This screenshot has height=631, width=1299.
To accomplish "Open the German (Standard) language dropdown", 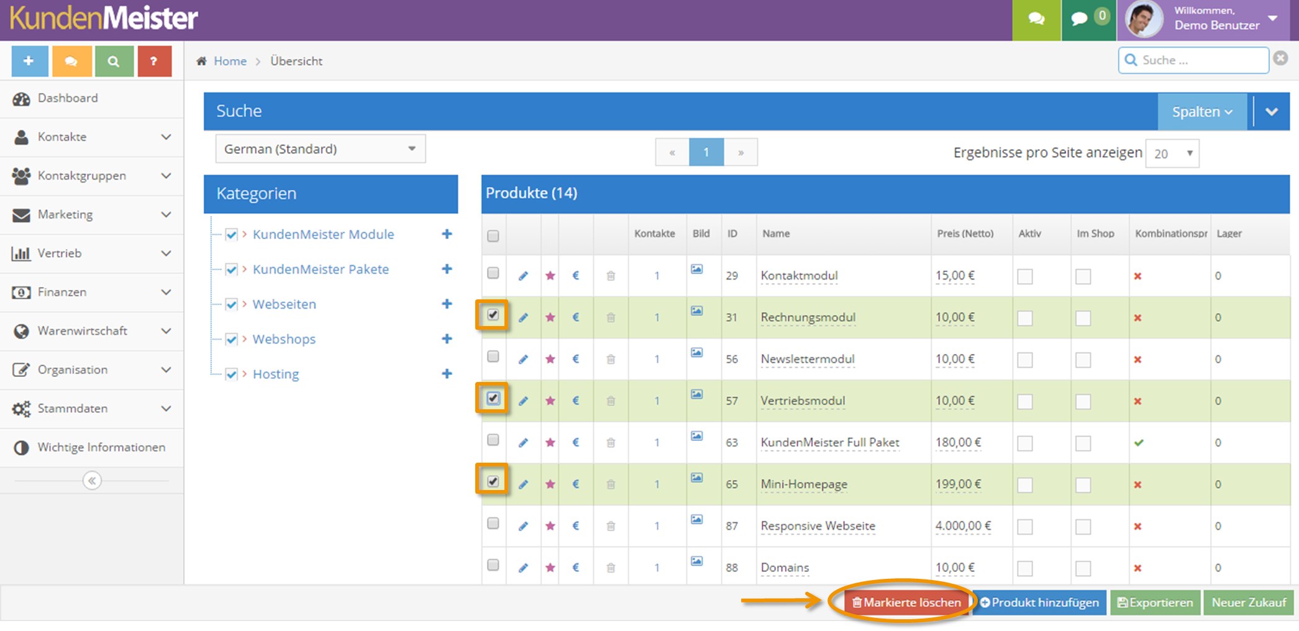I will point(321,149).
